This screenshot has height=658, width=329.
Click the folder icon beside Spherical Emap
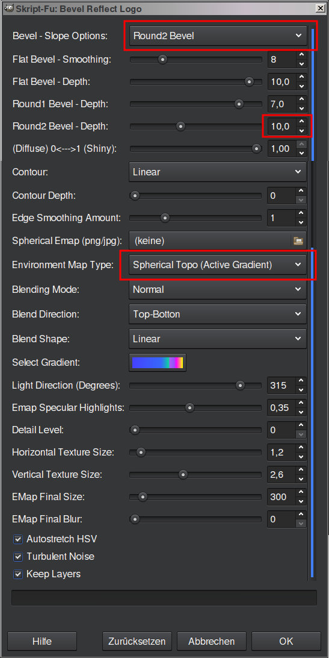298,241
